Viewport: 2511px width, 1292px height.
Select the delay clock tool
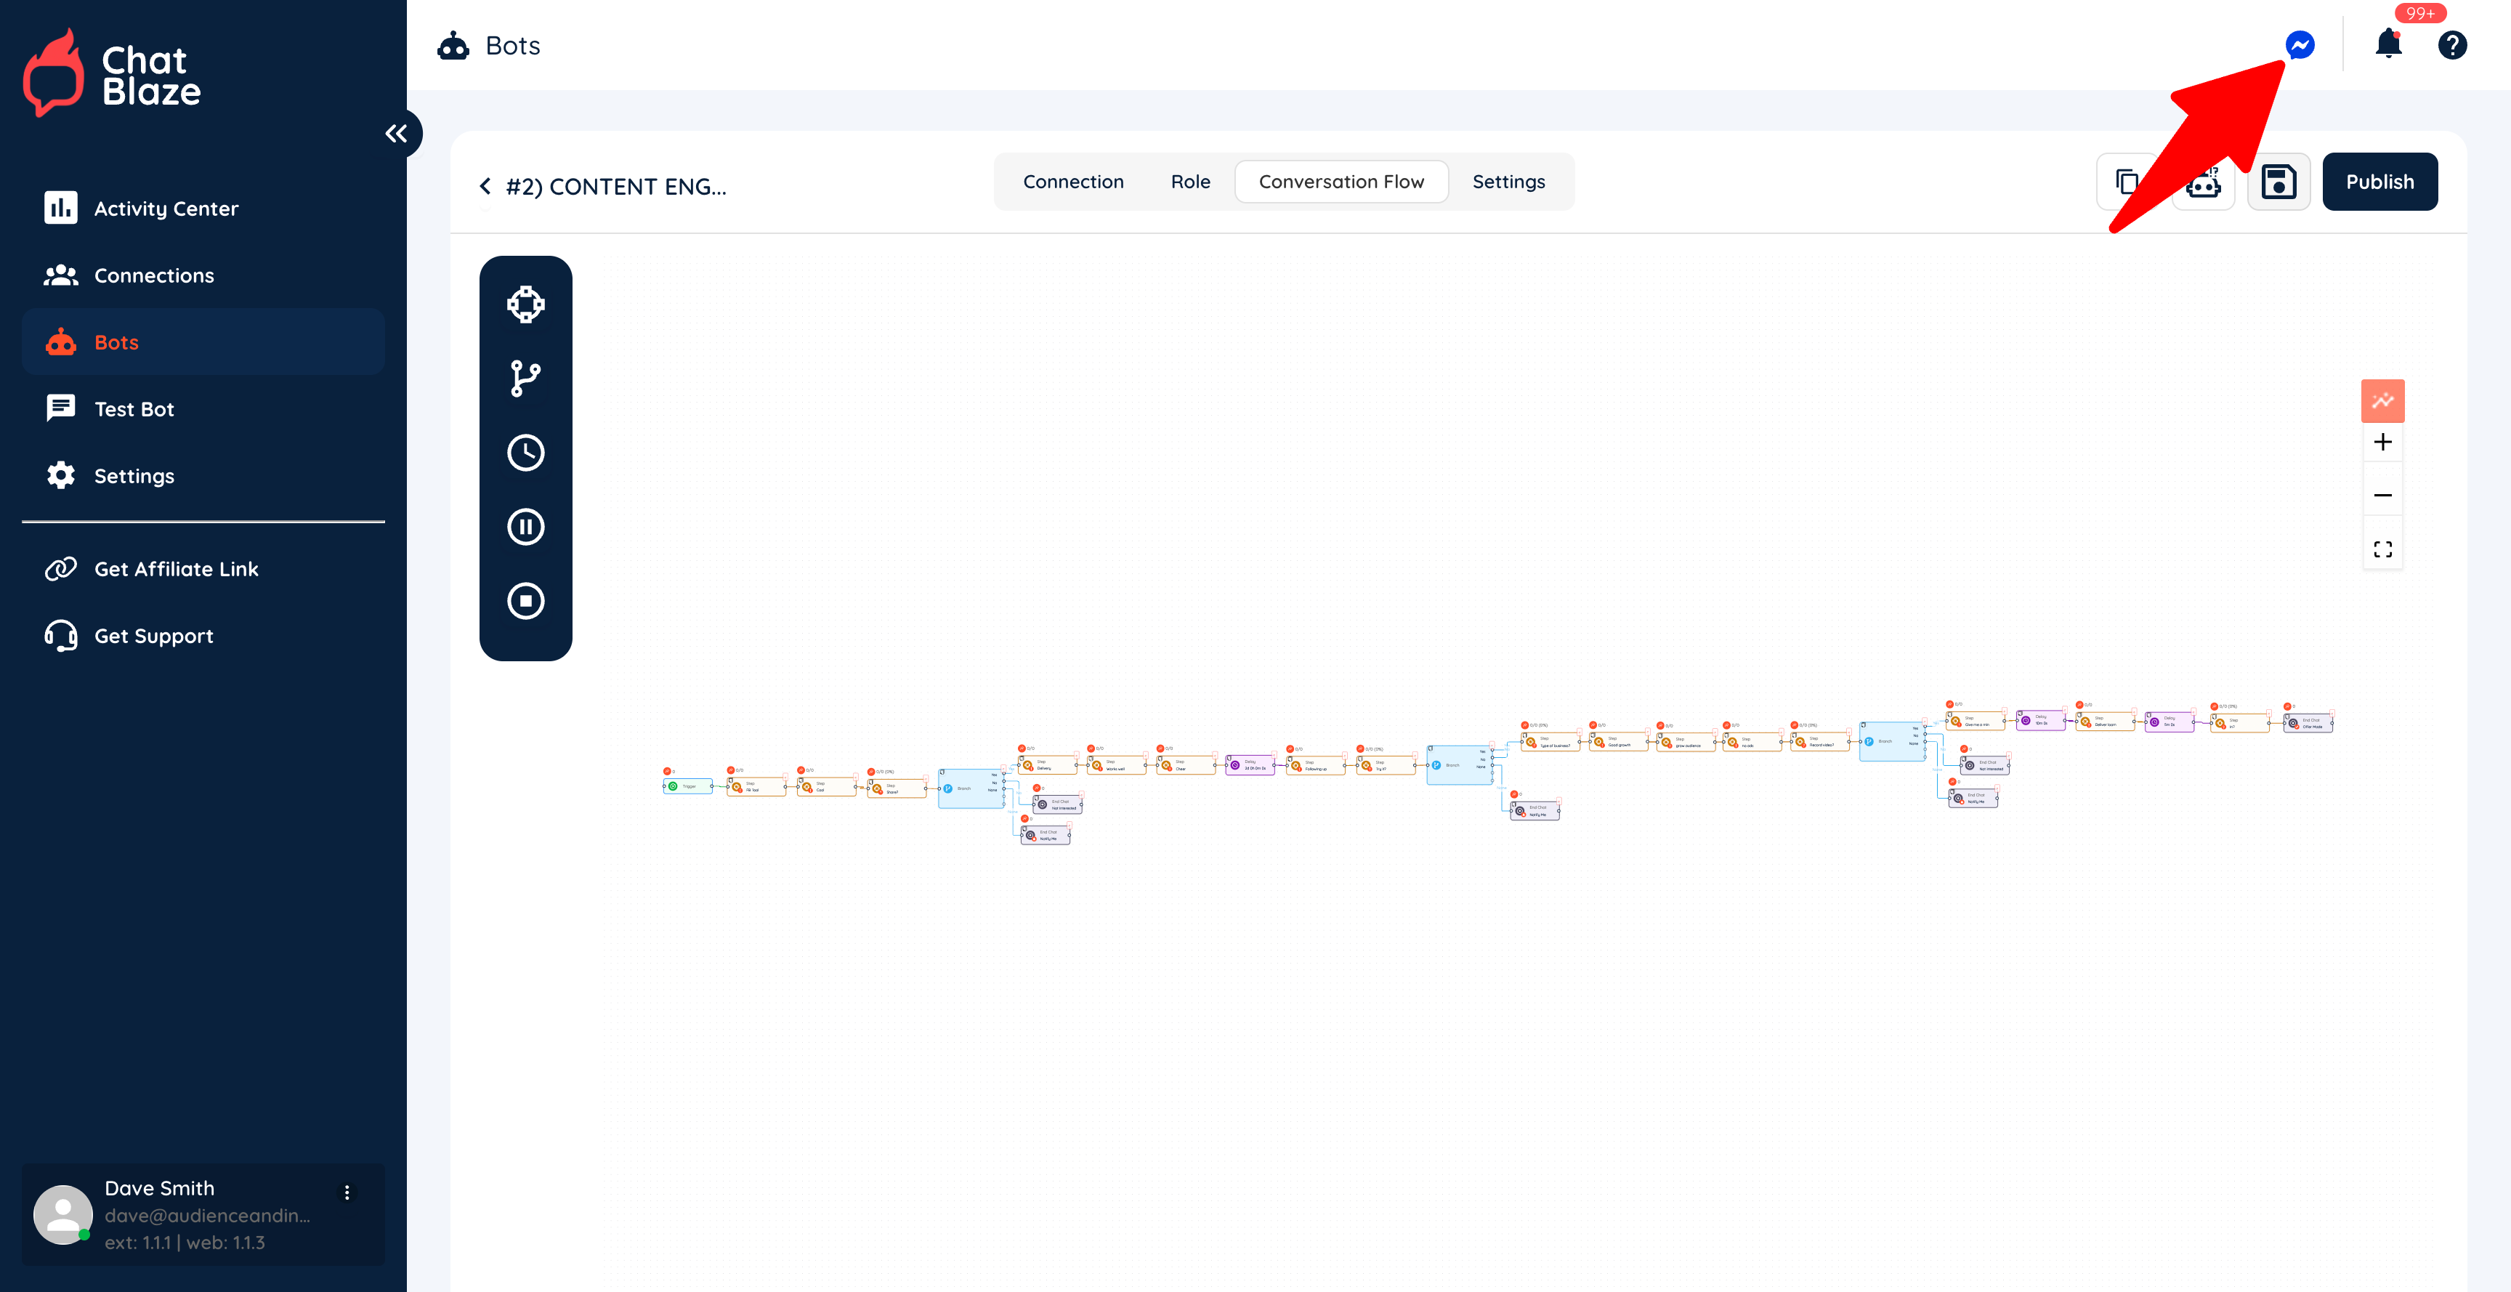point(525,453)
